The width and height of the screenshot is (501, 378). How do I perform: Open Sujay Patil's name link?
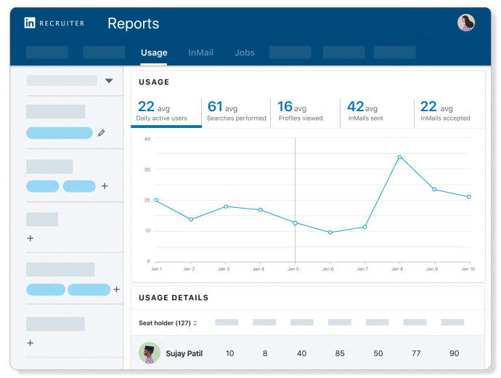[184, 354]
